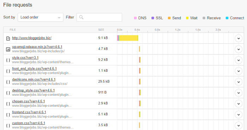Click the 1.1 kB size value
Image resolution: width=247 pixels, height=130 pixels.
click(103, 71)
